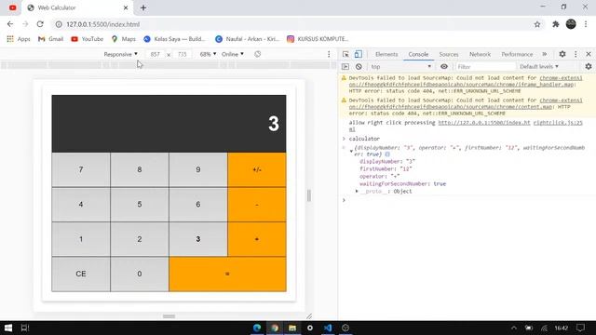This screenshot has width=596, height=335.
Task: Close the DevTools panel
Action: pyautogui.click(x=588, y=54)
